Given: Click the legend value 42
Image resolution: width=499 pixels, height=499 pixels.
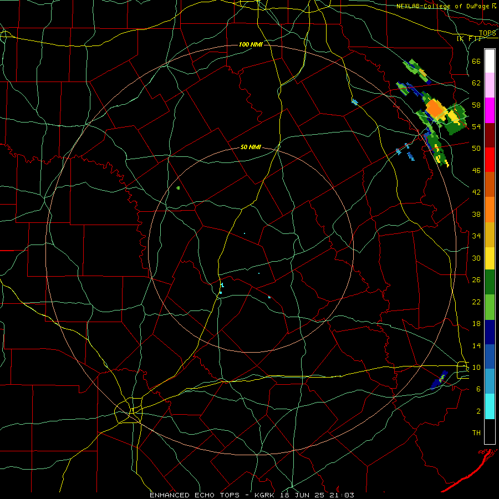Looking at the screenshot, I should [x=476, y=192].
